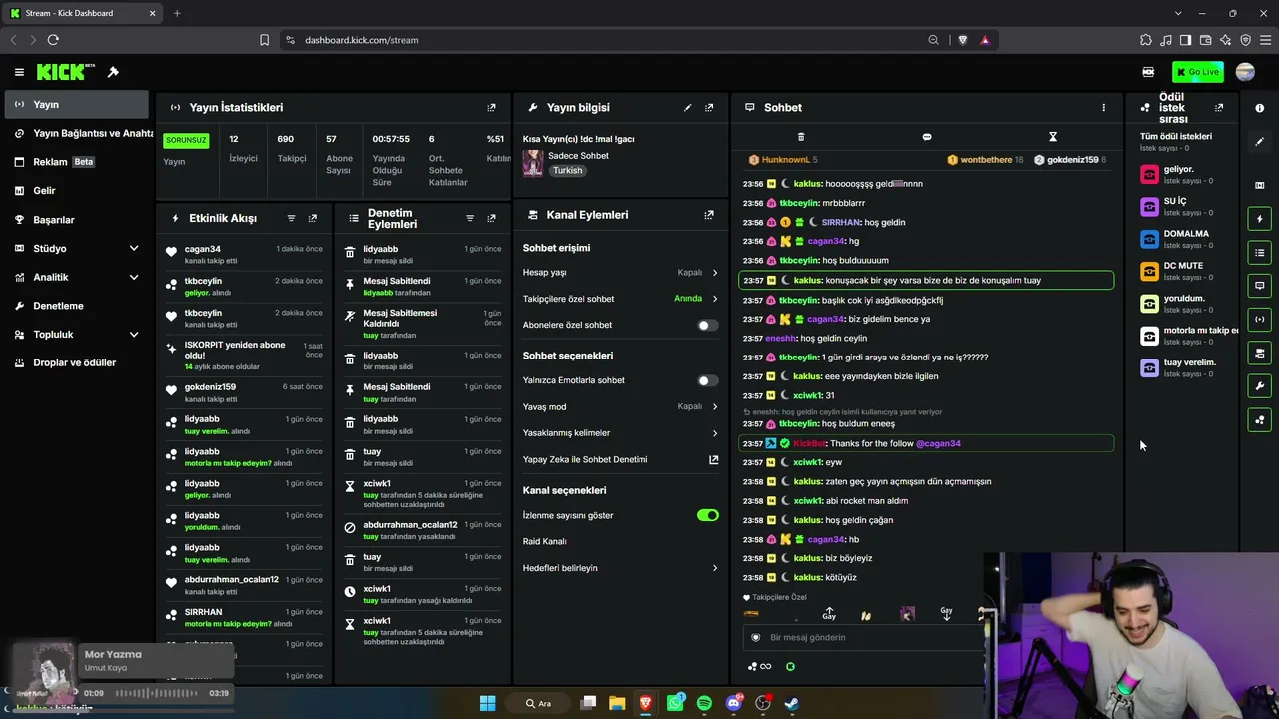Toggle Abonelere özel sohbet switch
This screenshot has height=719, width=1279.
[x=707, y=325]
